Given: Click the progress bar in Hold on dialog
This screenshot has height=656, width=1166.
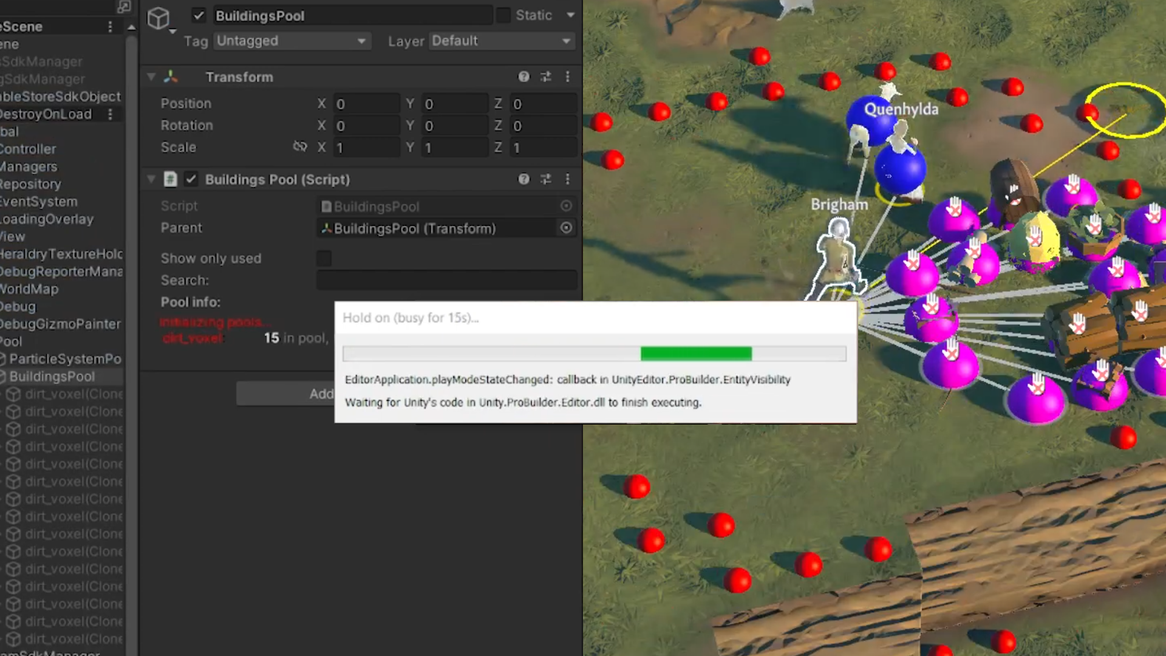Looking at the screenshot, I should pos(594,354).
